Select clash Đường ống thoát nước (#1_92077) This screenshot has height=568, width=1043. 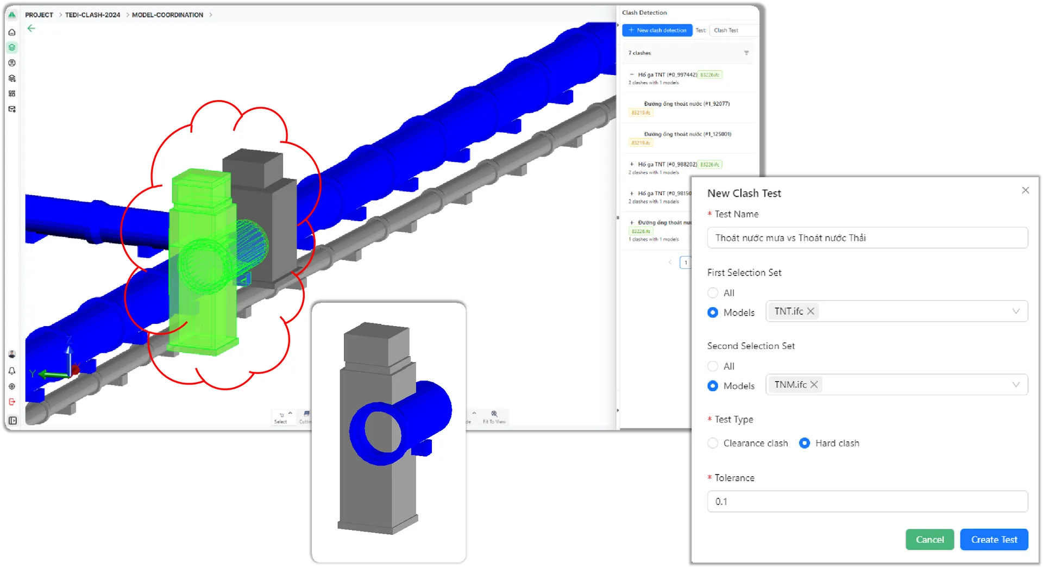point(687,104)
